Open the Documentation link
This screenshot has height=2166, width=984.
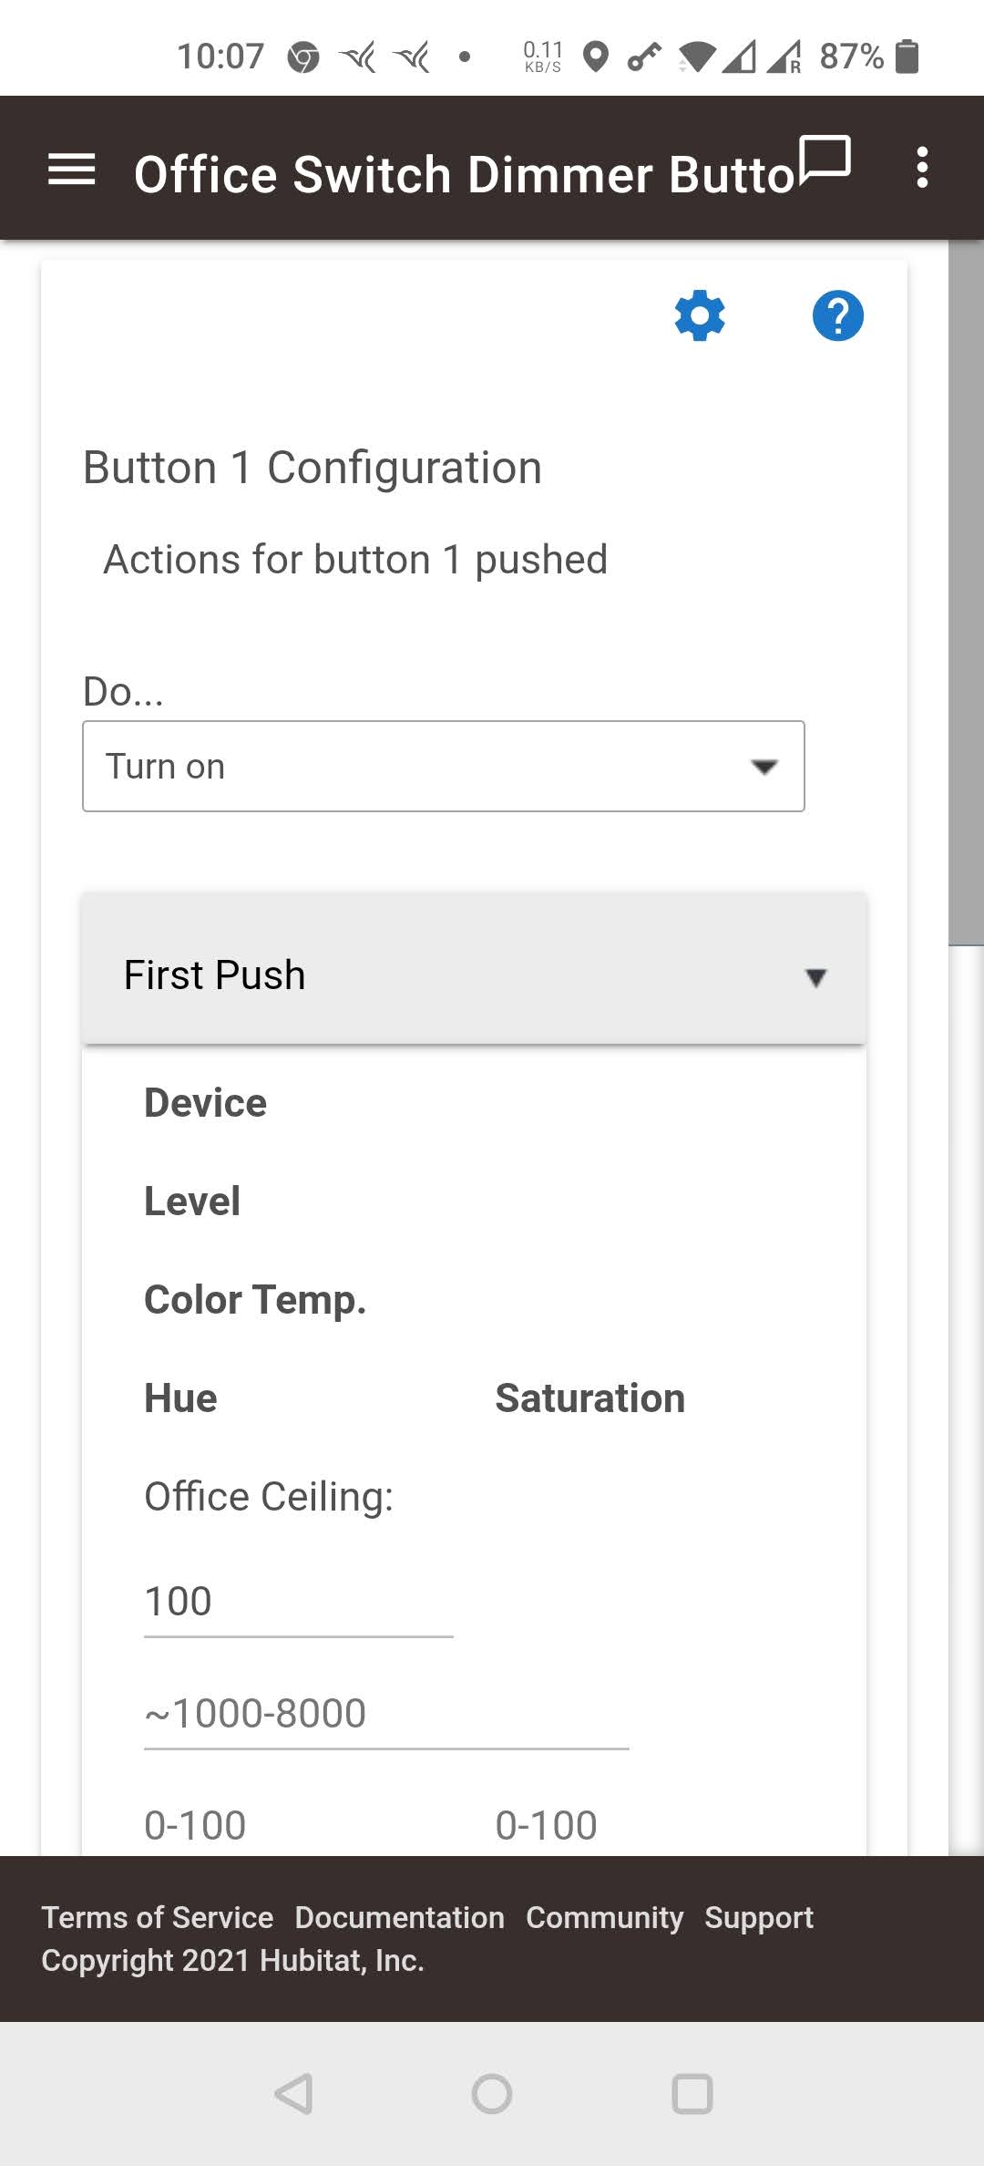tap(399, 1917)
